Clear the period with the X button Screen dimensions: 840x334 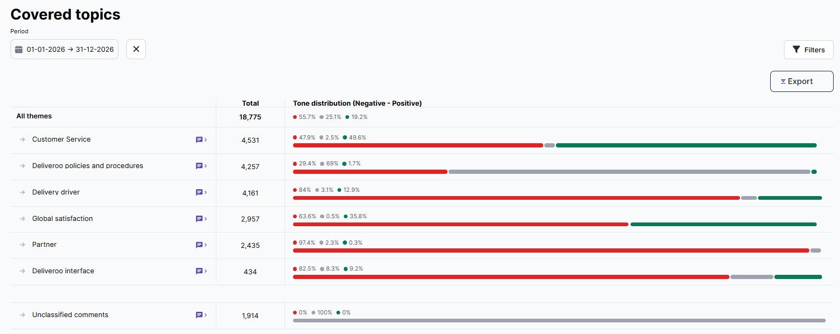[136, 49]
